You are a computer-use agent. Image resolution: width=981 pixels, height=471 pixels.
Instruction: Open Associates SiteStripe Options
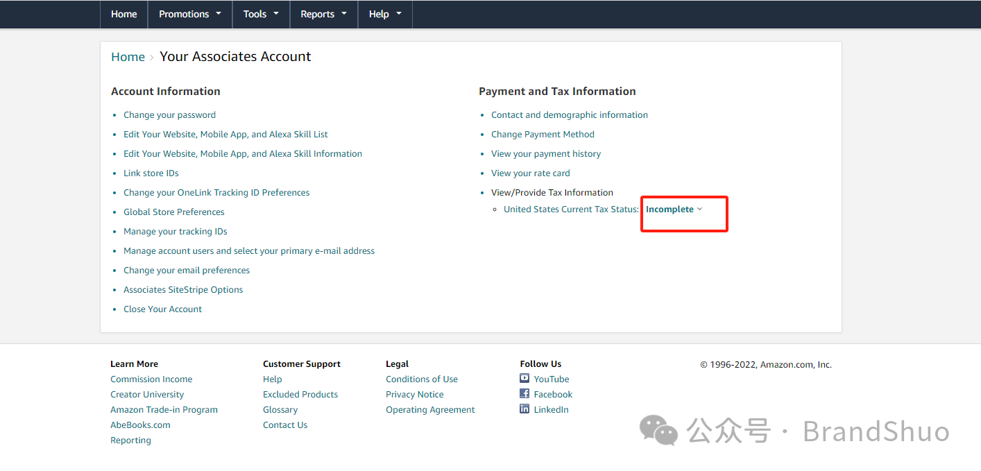coord(183,290)
